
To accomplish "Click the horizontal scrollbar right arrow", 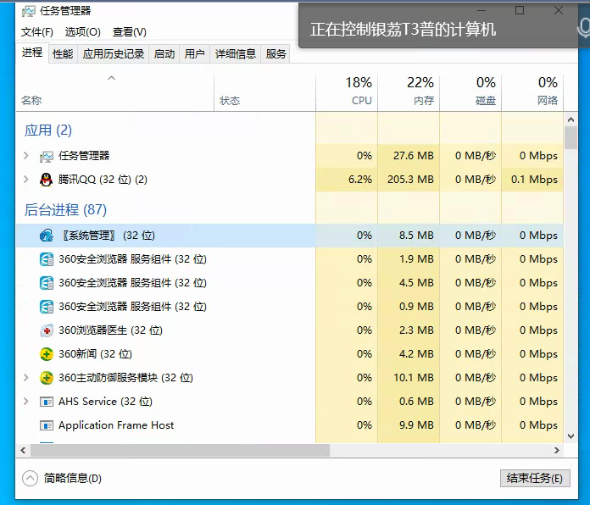I will [556, 450].
